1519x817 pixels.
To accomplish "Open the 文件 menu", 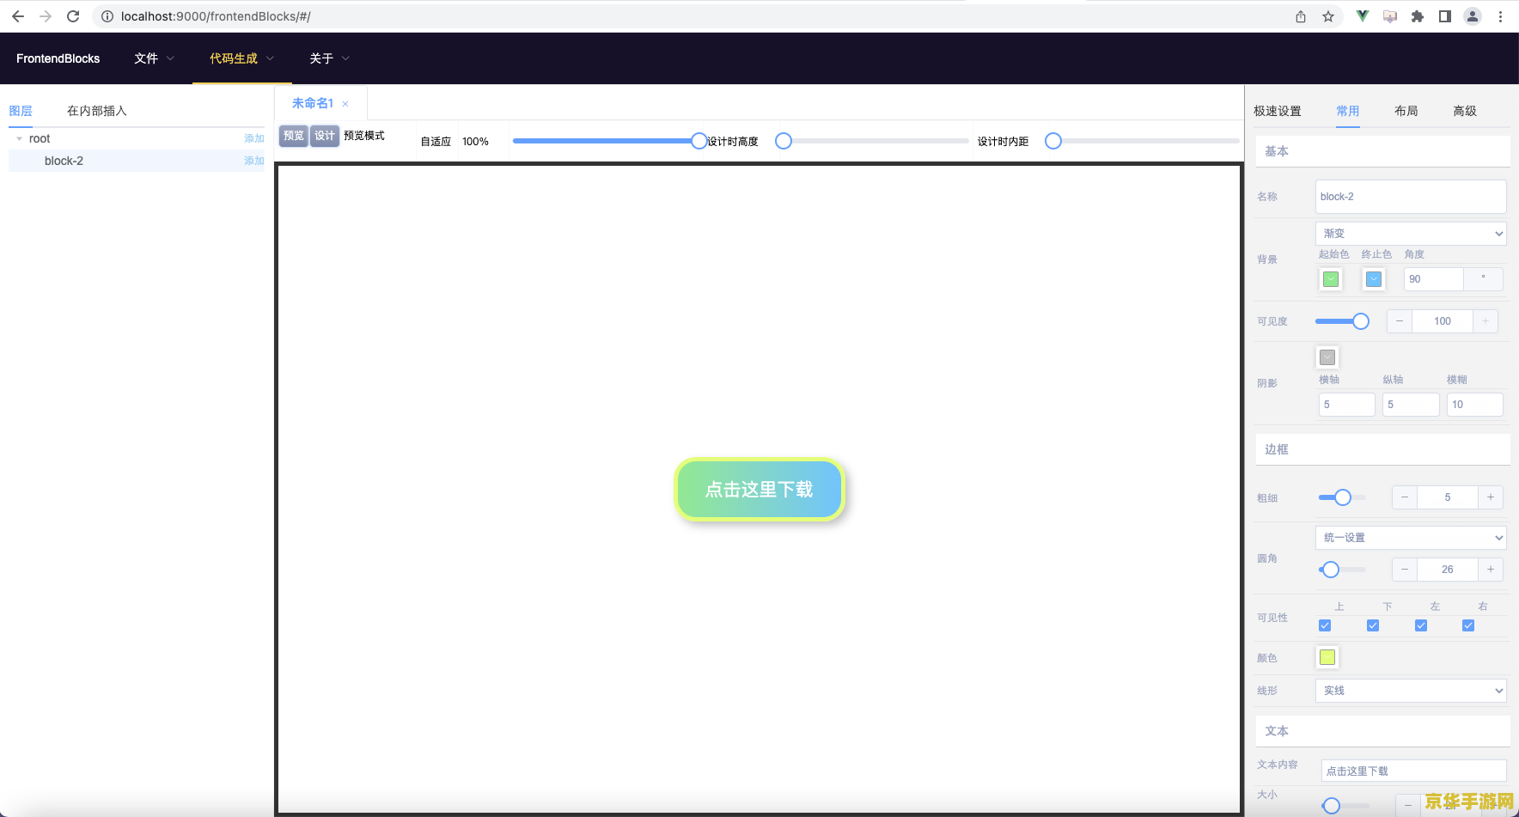I will coord(154,58).
